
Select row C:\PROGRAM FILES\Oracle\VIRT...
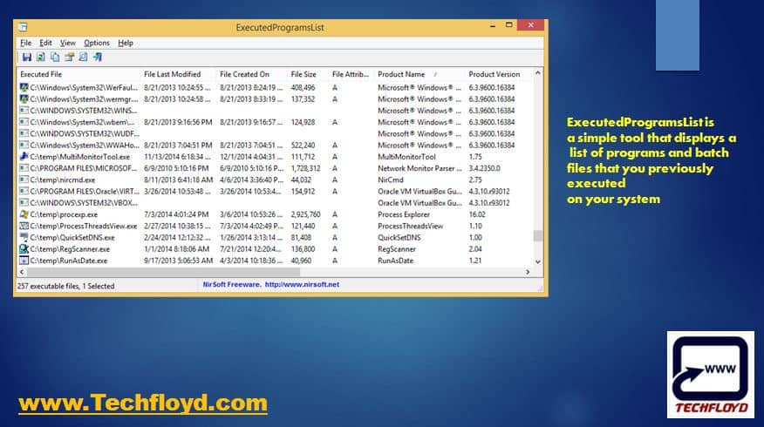(276, 192)
